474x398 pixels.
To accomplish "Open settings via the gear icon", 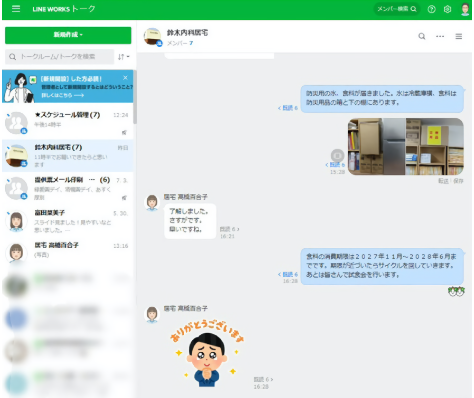I will [x=447, y=9].
